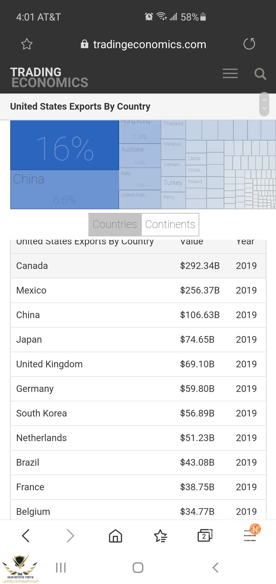Tap the tradingeconomics.com address field

[149, 44]
